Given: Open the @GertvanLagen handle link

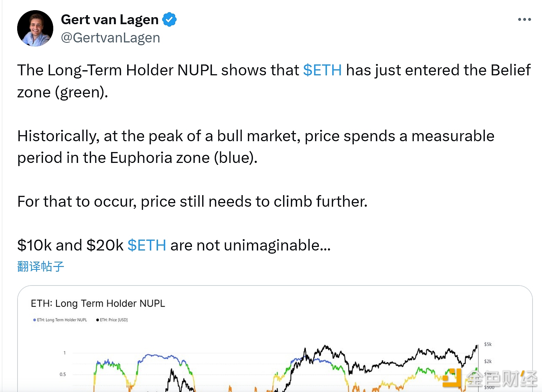Looking at the screenshot, I should pos(110,38).
